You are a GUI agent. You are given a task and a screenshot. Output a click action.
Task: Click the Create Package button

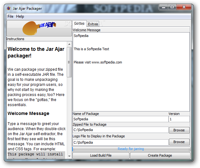point(160,155)
